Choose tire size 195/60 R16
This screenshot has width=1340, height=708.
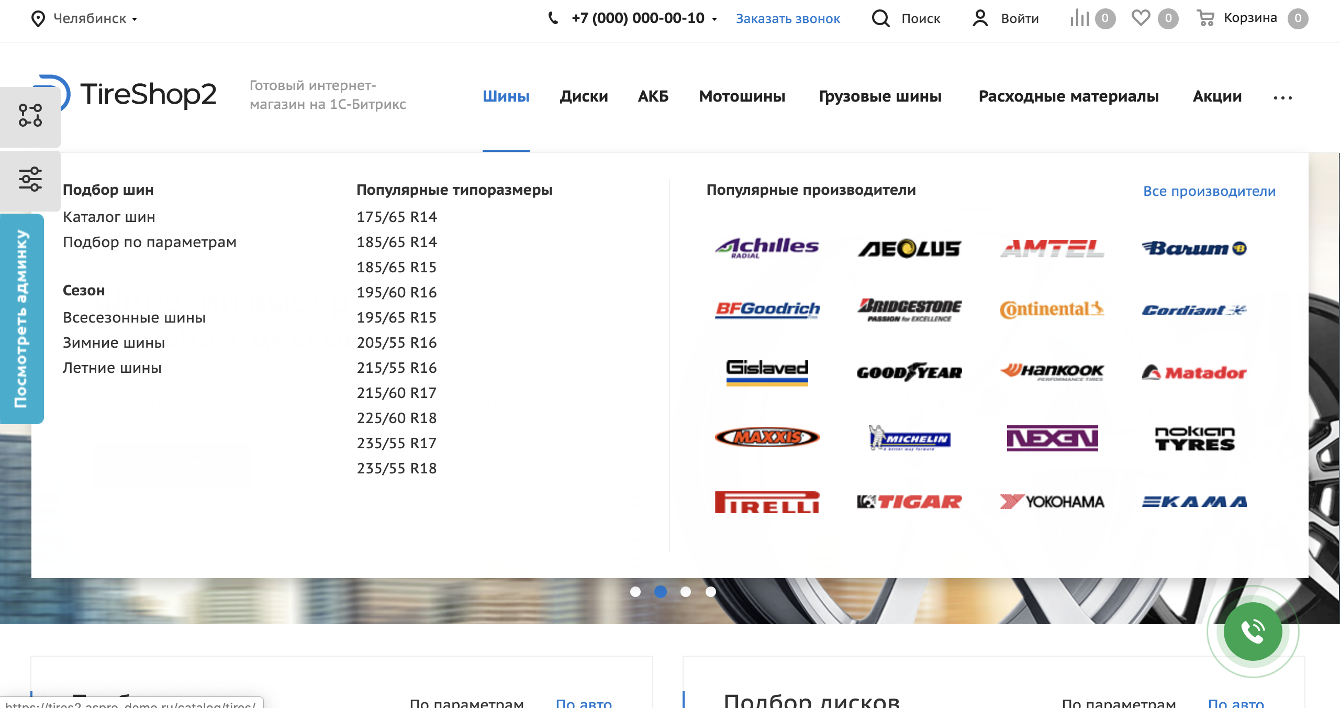[x=397, y=293]
